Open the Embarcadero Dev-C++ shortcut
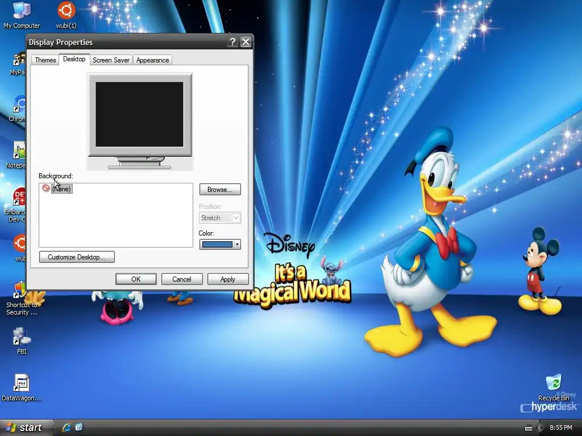 pos(15,205)
